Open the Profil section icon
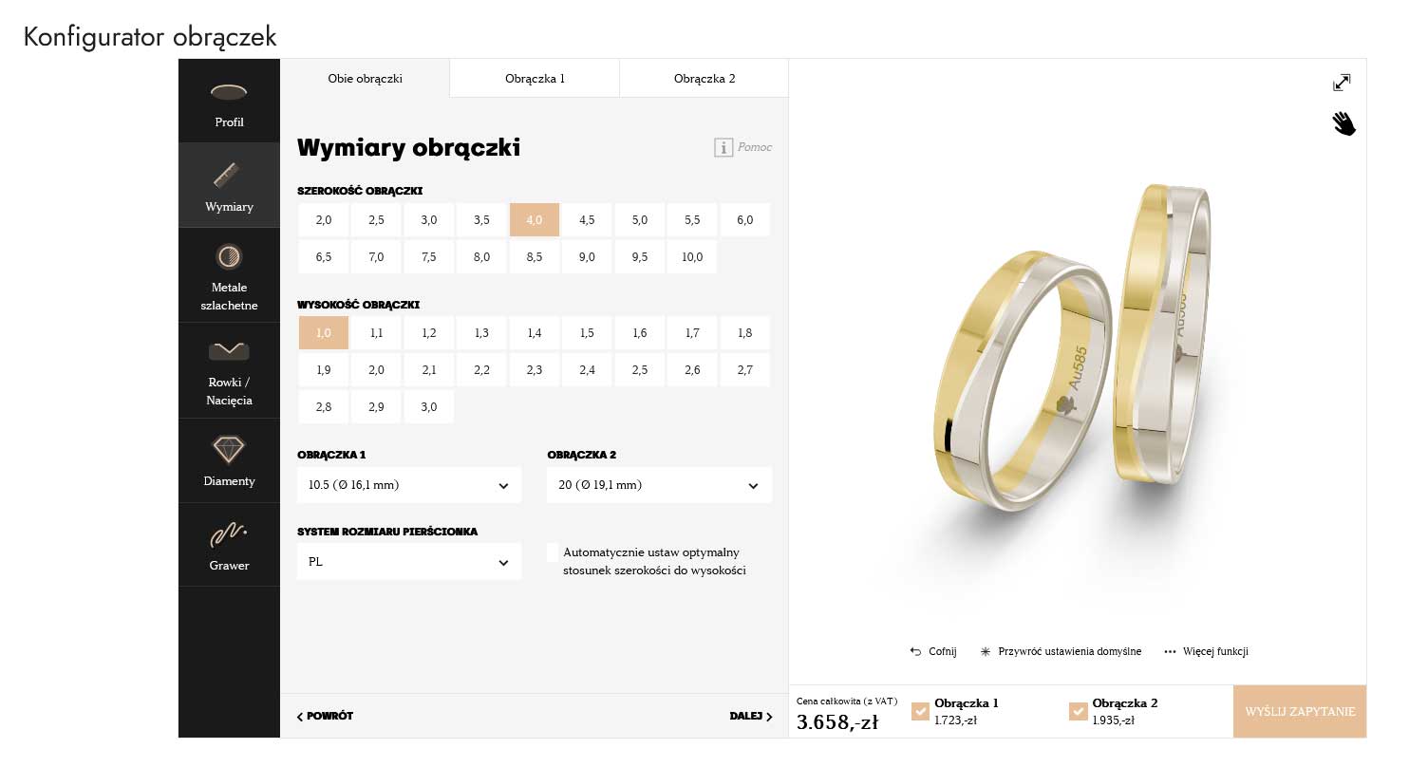Screen dimensions: 1409x767 [x=229, y=93]
